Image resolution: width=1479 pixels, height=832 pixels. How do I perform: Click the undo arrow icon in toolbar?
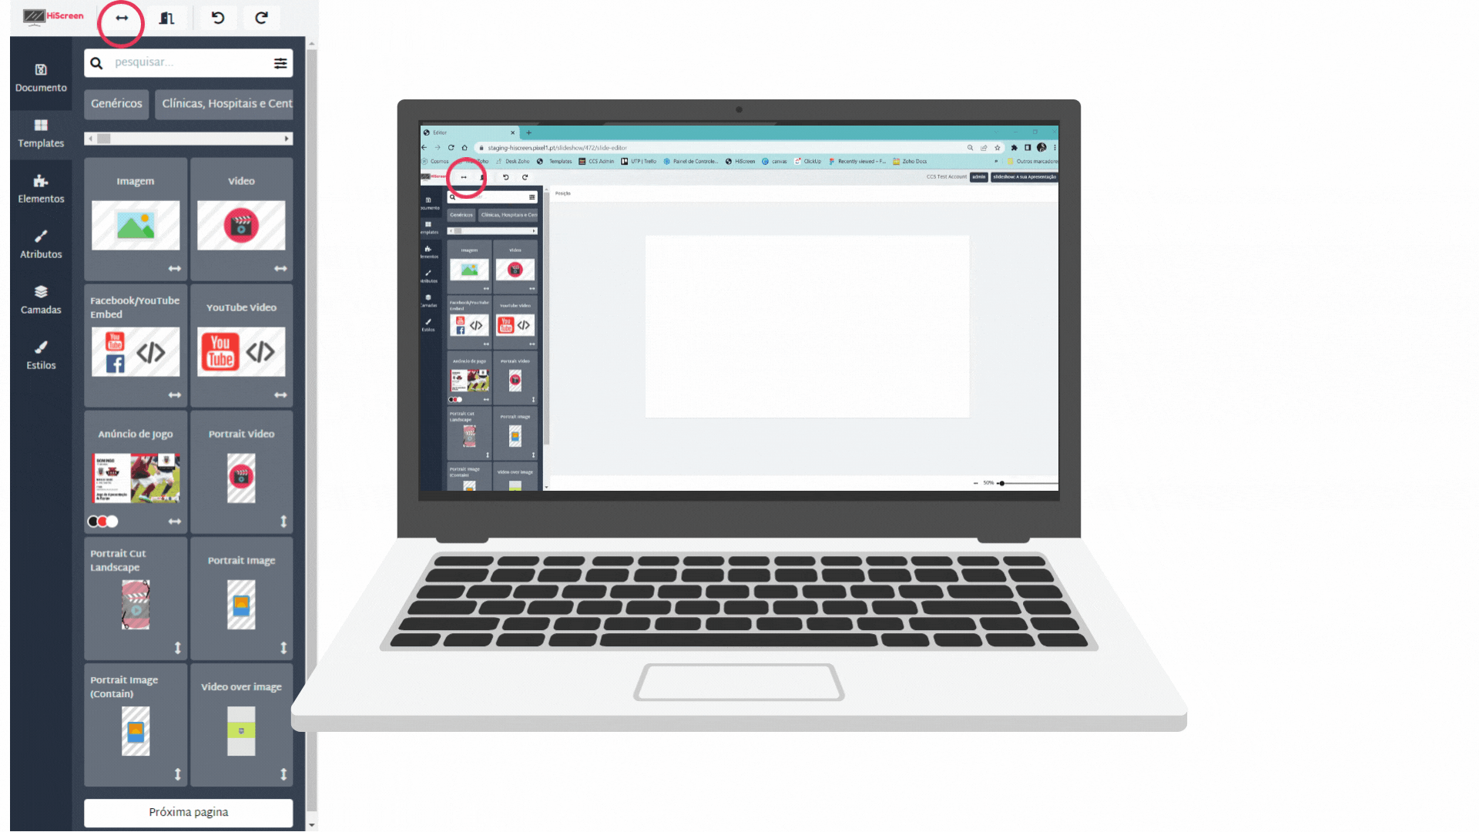pos(216,17)
